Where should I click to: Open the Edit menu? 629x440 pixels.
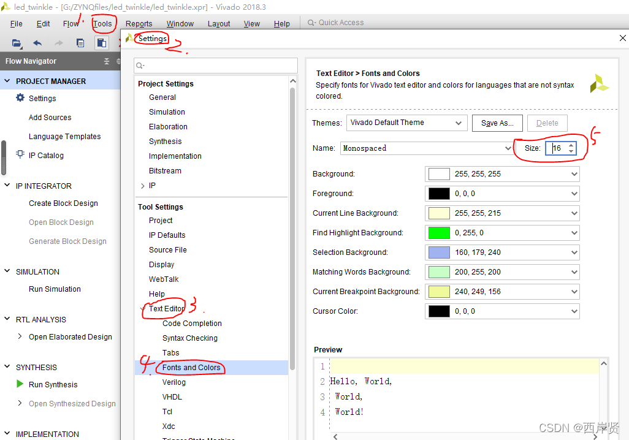43,24
